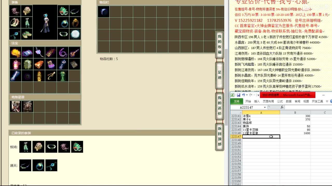Select the green goblet in 法宝
Screen dimensions: 332x186
pyautogui.click(x=63, y=76)
